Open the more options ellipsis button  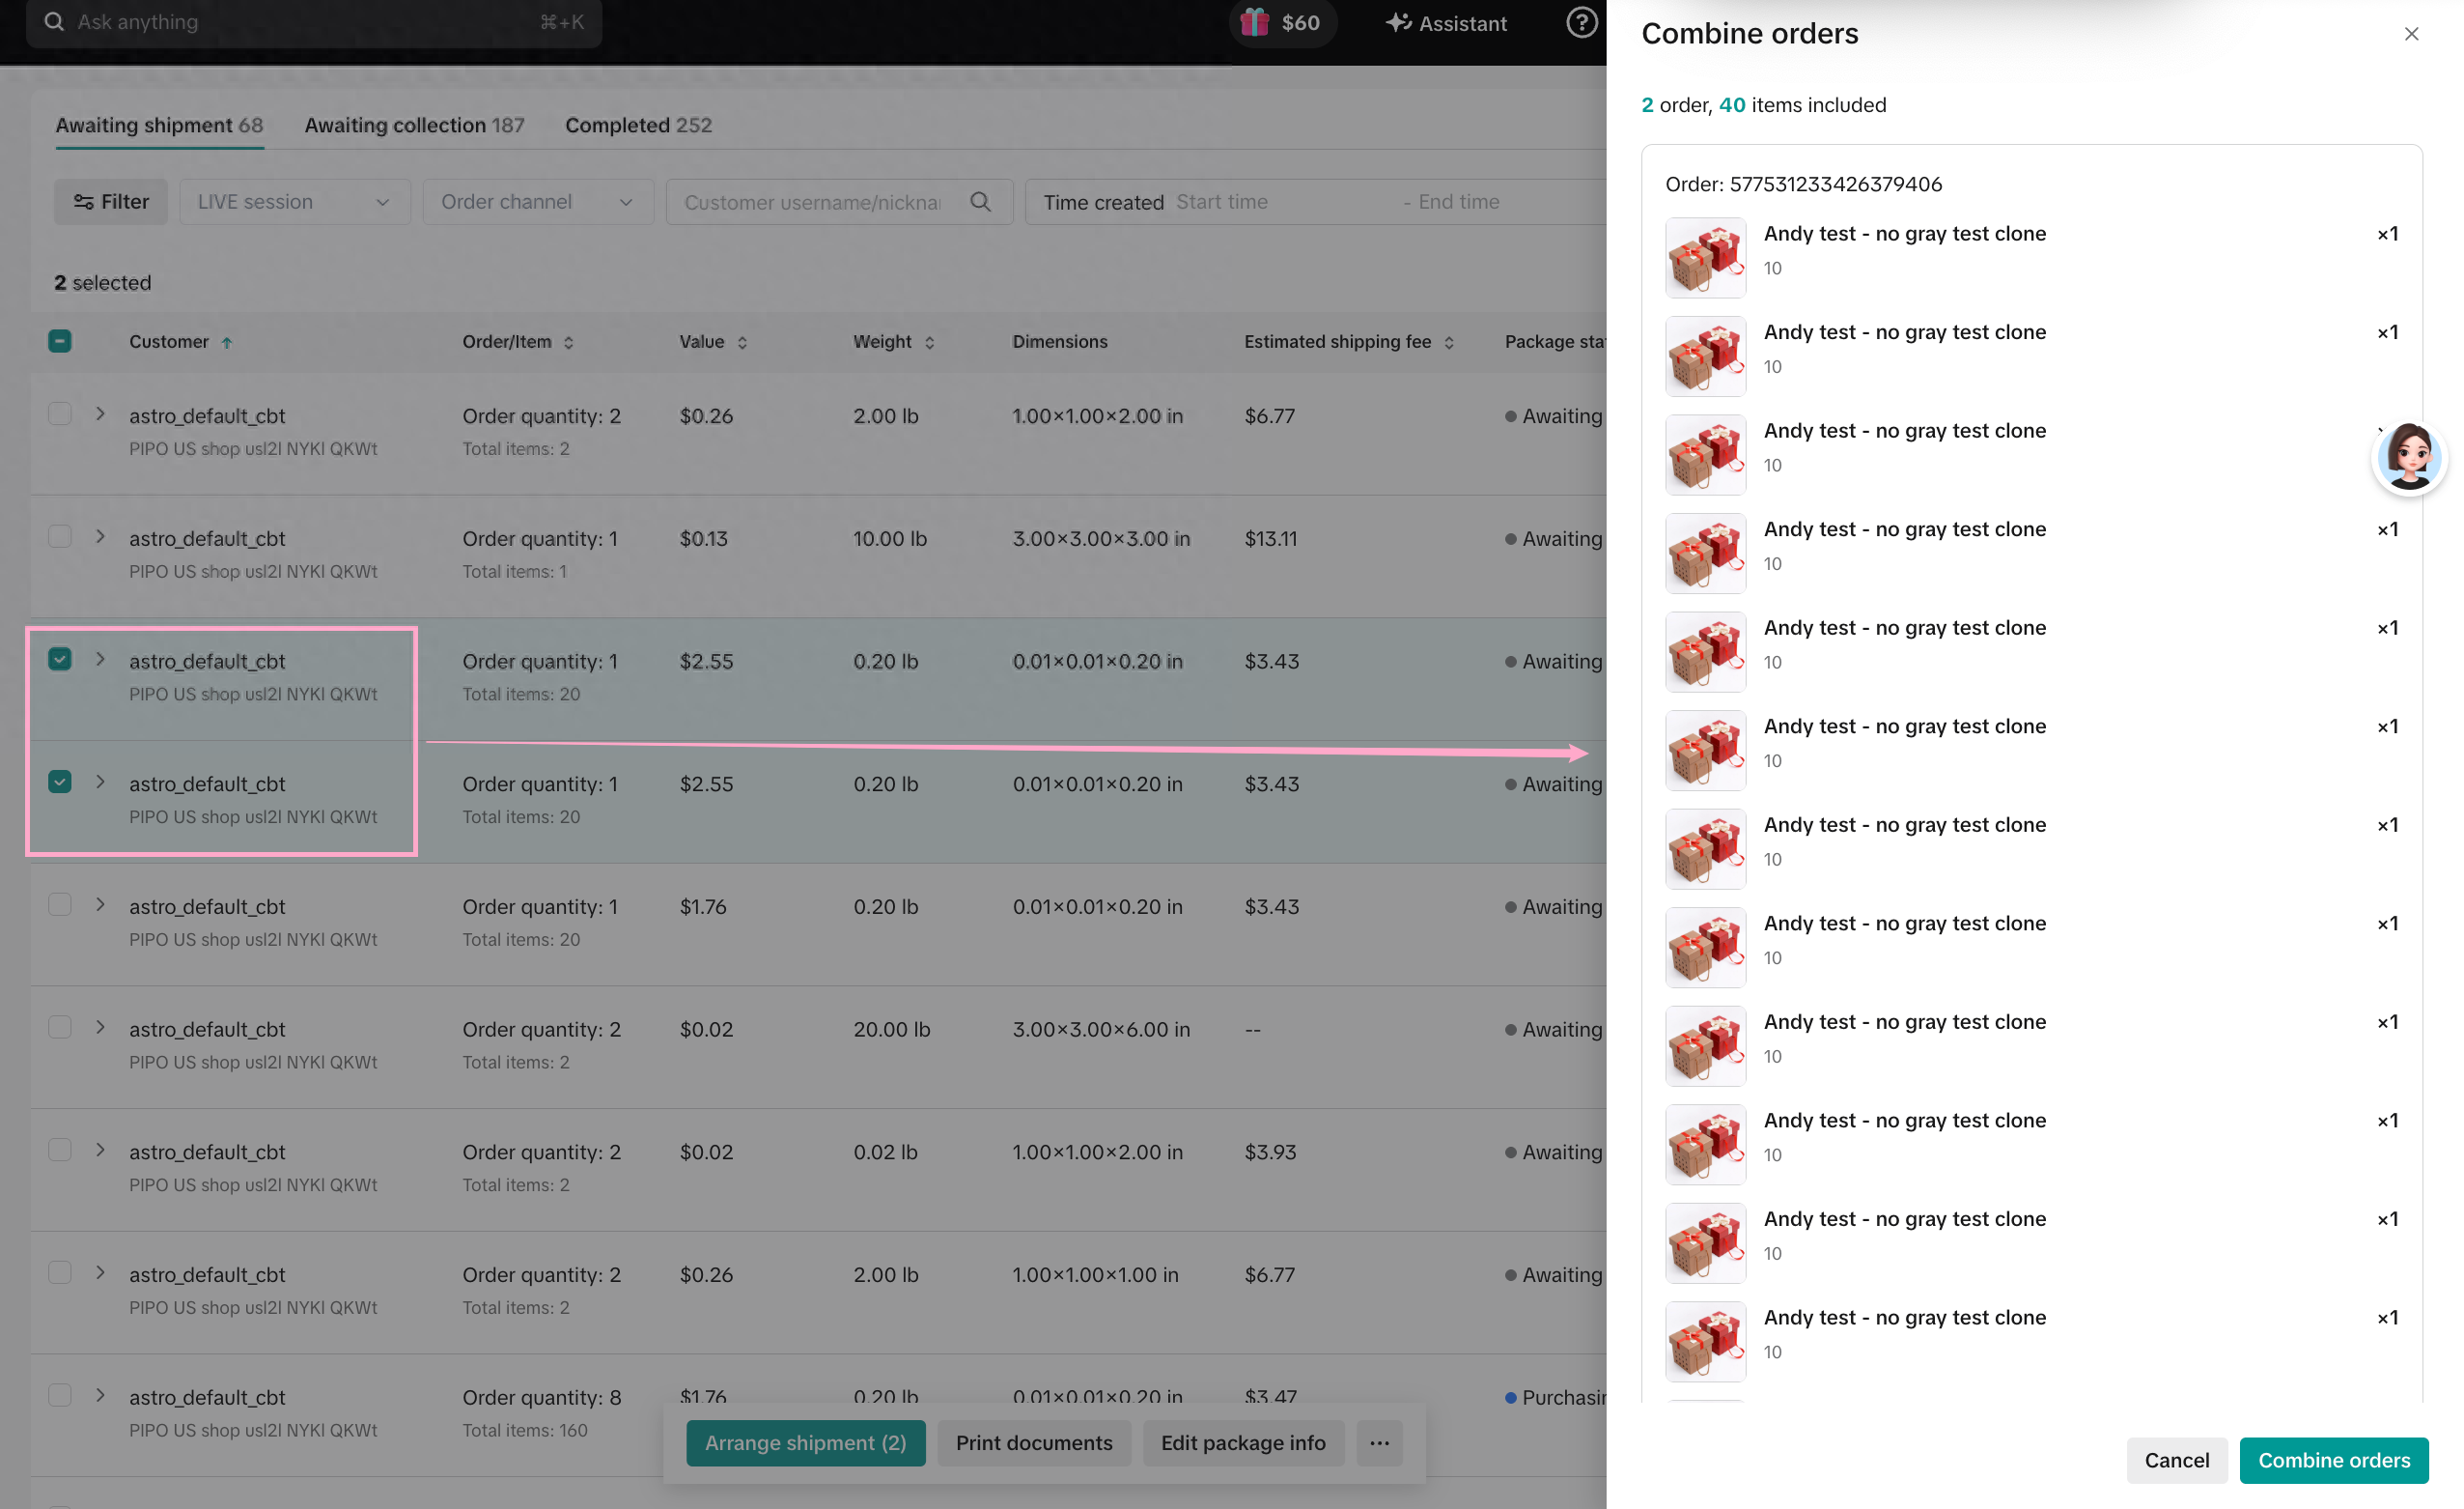pos(1379,1443)
